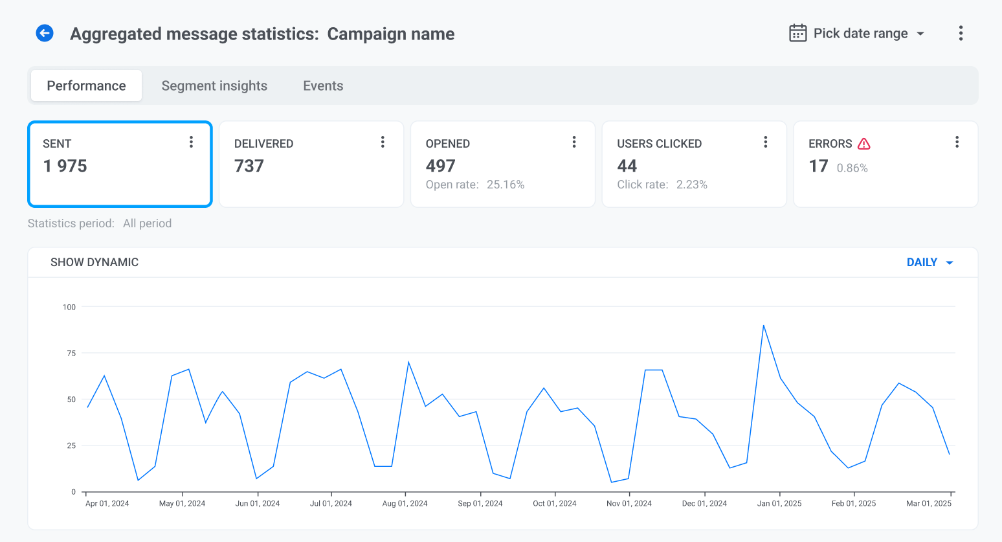The width and height of the screenshot is (1002, 542).
Task: Expand the DAILY interval dropdown
Action: (922, 262)
